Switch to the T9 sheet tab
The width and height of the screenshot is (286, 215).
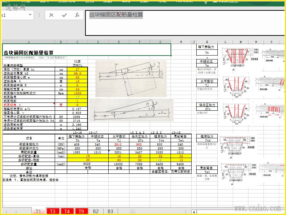tap(82, 211)
